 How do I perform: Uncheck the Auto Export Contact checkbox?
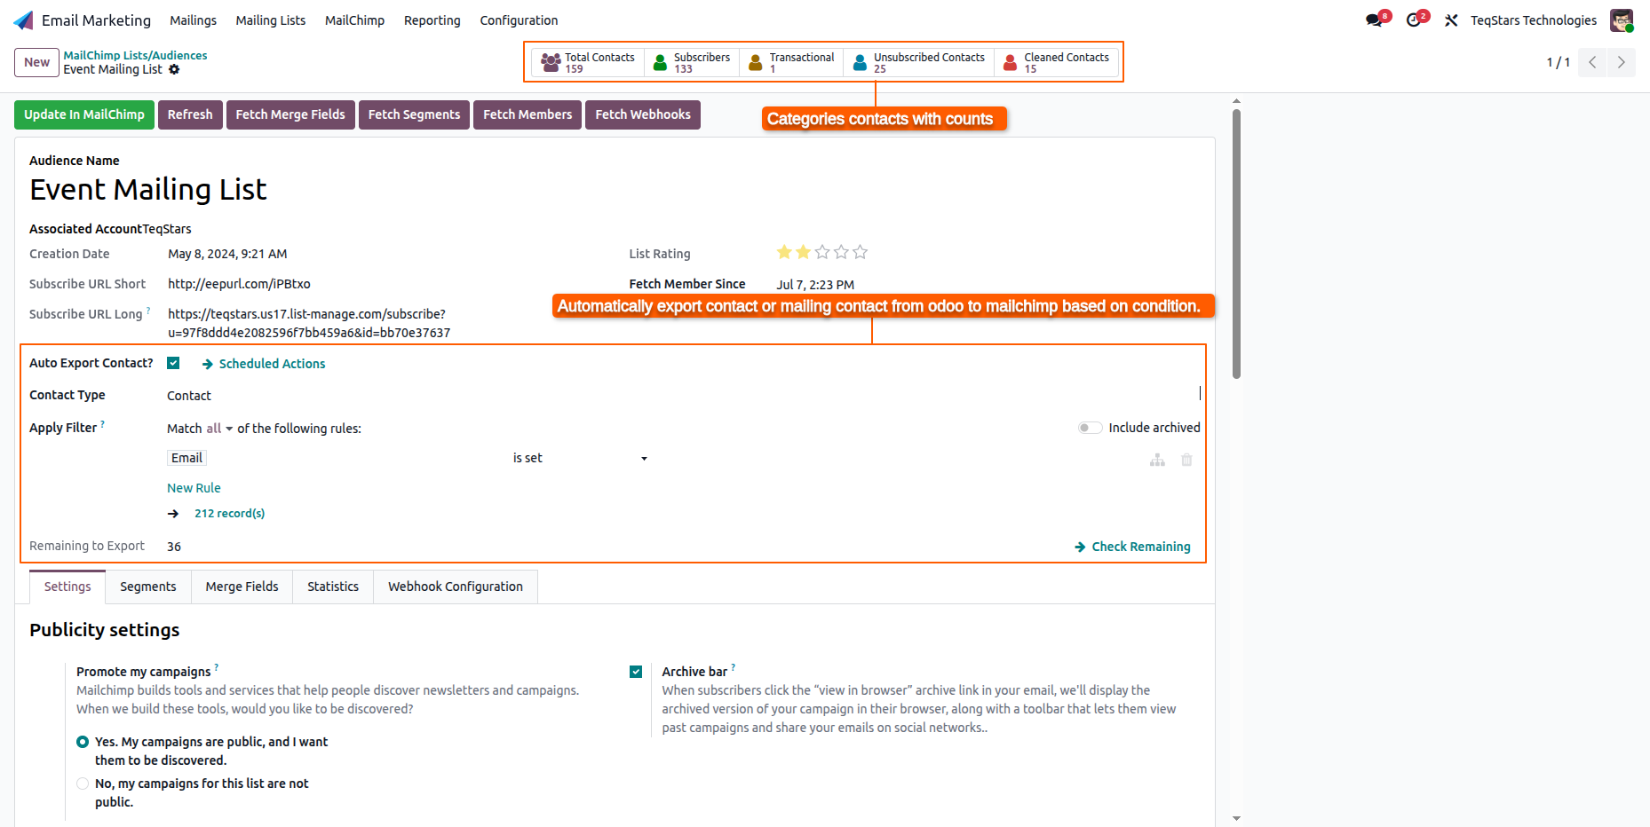tap(173, 363)
